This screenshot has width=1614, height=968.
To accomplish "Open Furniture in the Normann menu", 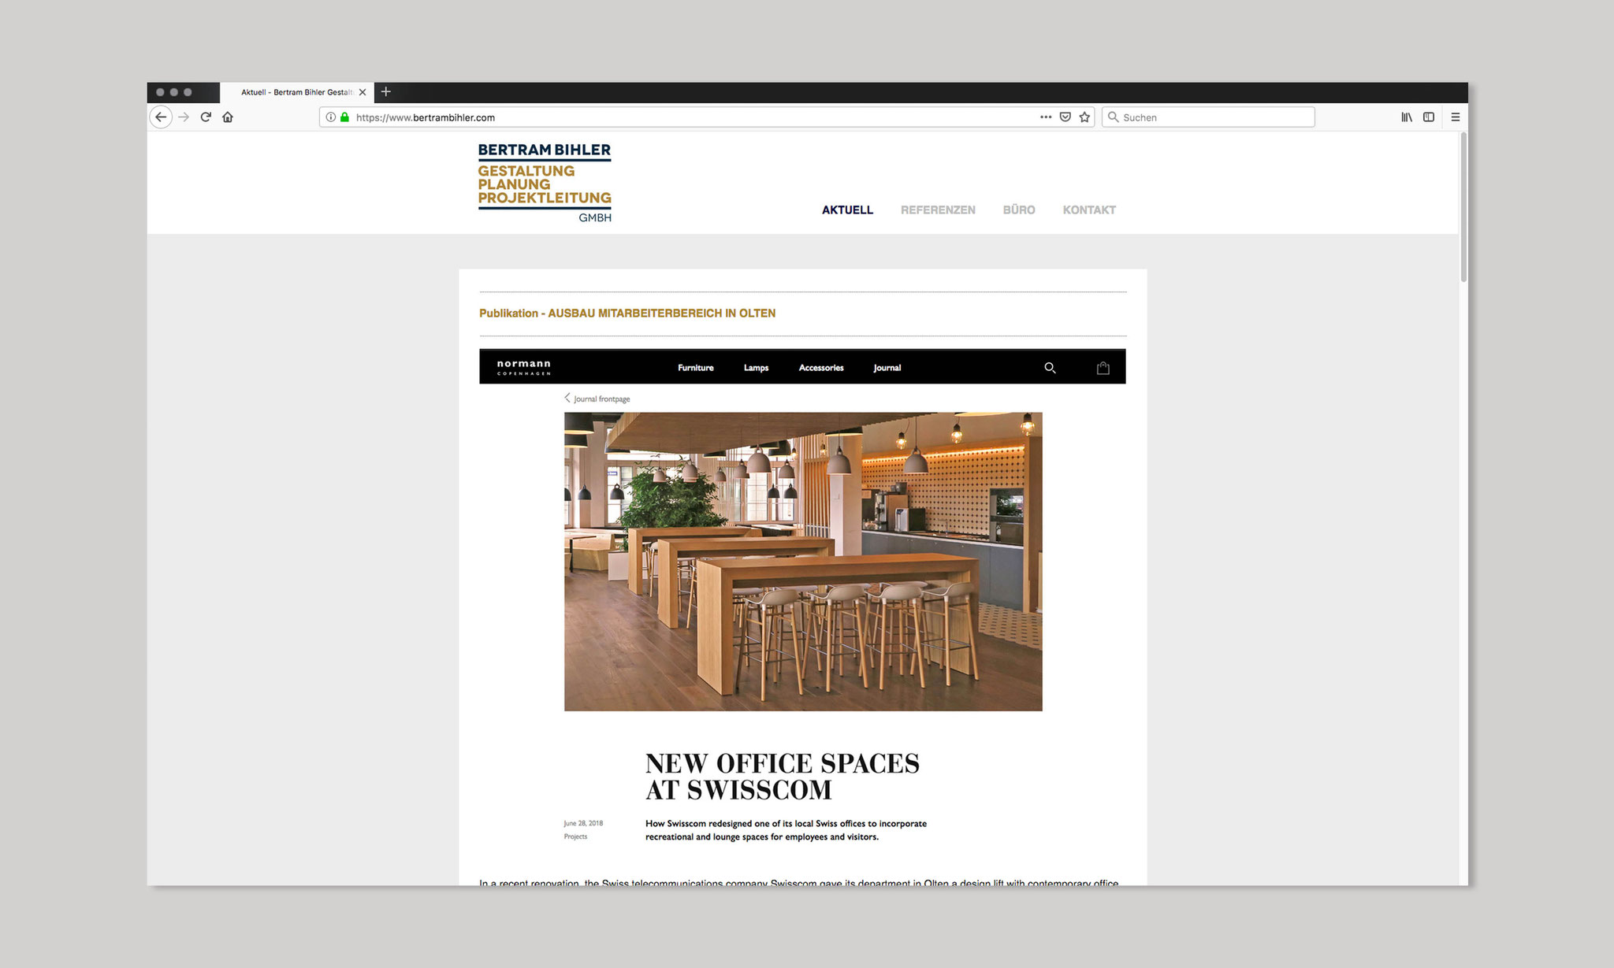I will click(x=696, y=368).
